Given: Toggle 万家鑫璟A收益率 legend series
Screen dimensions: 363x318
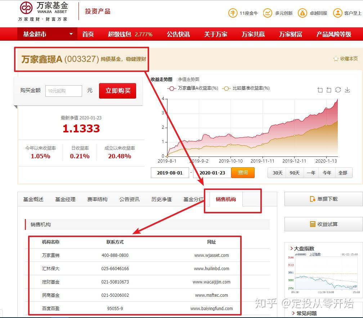Looking at the screenshot, I should [x=193, y=88].
